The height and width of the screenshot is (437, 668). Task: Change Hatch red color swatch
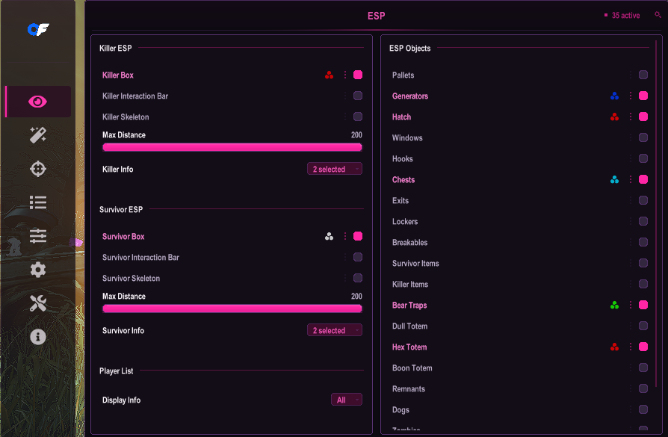[614, 117]
